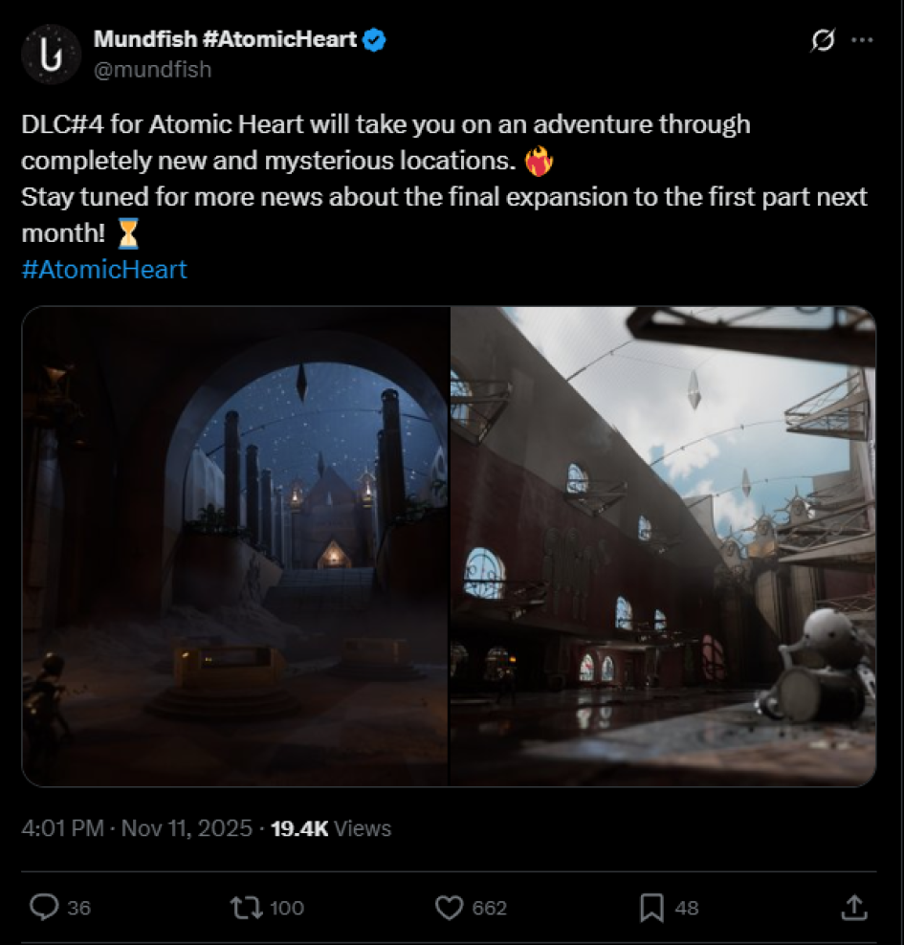The width and height of the screenshot is (904, 945).
Task: Open the Mundfish #AtomicHeart display name
Action: point(225,39)
